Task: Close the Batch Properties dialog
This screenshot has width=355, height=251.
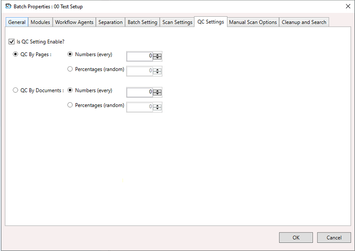Action: [348, 6]
